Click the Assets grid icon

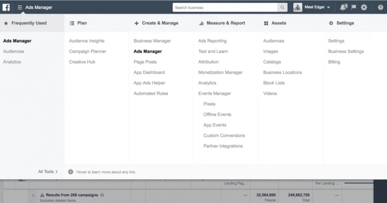(x=266, y=23)
